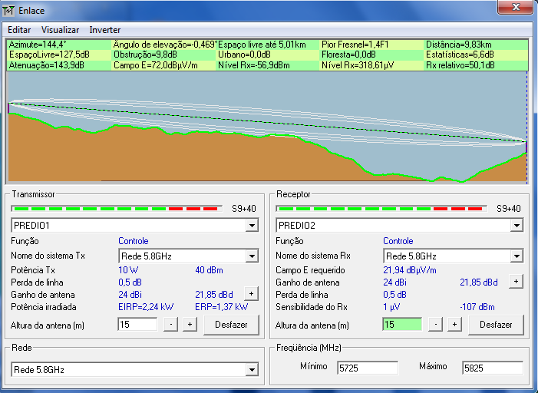Screen dimensions: 538x393
Task: Increase receiver antenna height with plus button
Action: 454,325
